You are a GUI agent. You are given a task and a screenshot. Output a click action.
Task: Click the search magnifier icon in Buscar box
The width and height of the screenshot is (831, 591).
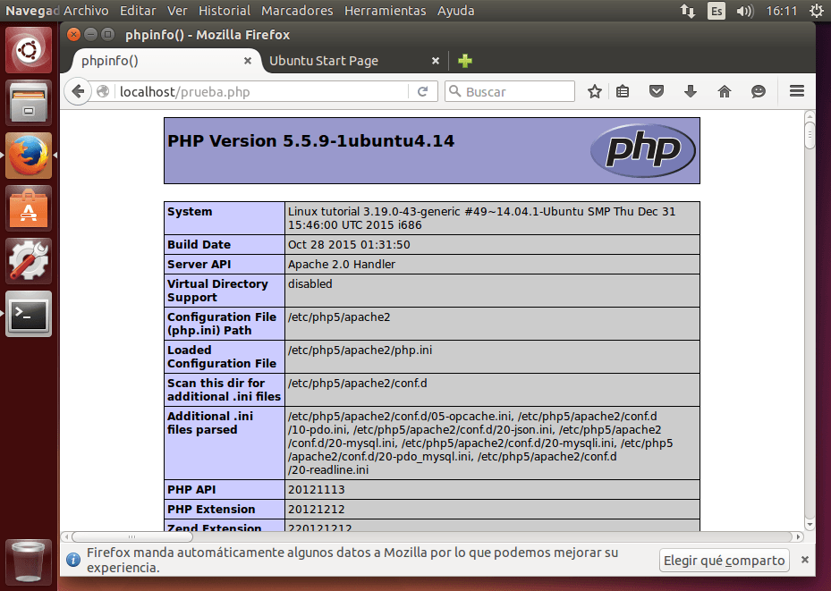tap(454, 91)
